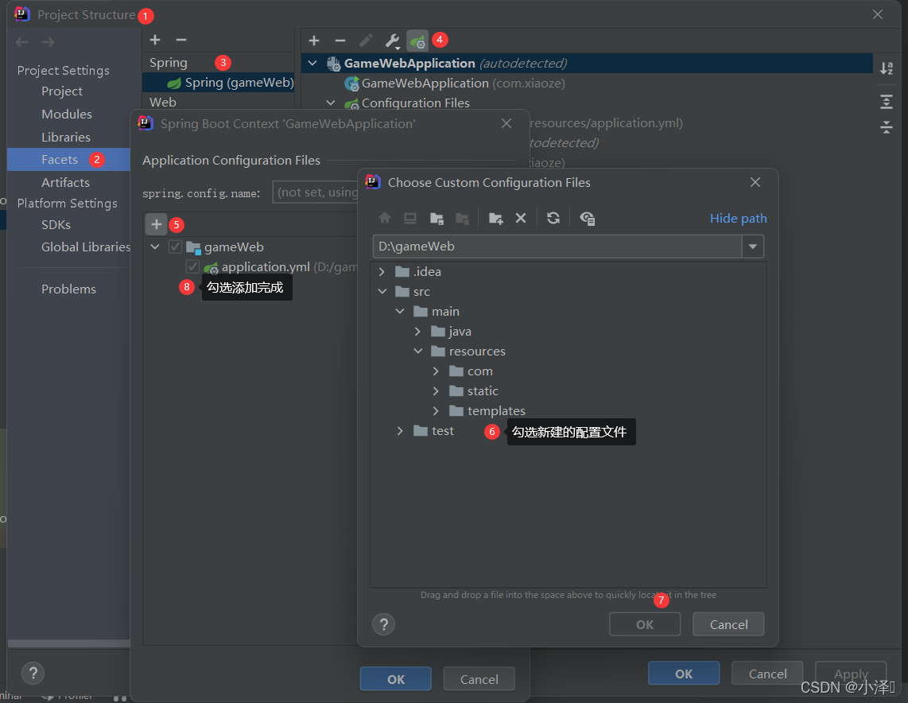Collapse the GameWebApplication autodetected node

click(312, 63)
